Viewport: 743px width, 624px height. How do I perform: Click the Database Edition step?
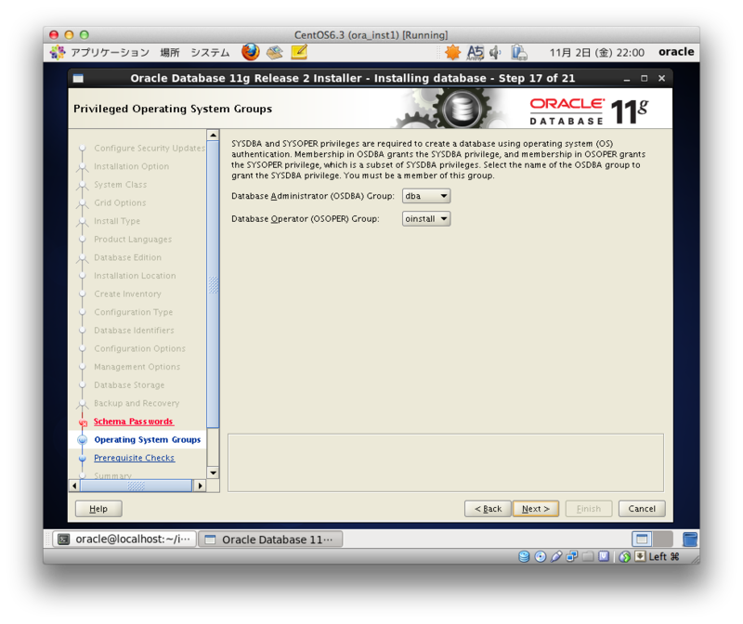point(127,257)
